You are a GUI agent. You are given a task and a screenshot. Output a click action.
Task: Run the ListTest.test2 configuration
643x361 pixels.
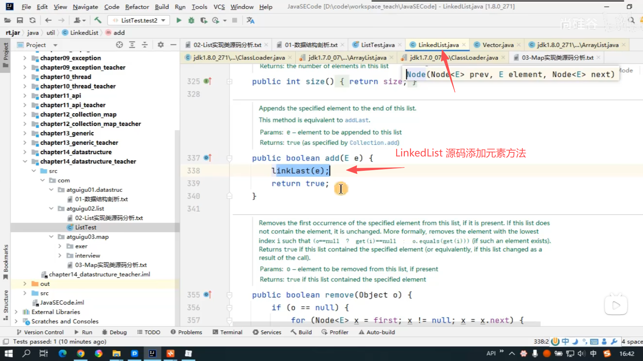click(179, 20)
